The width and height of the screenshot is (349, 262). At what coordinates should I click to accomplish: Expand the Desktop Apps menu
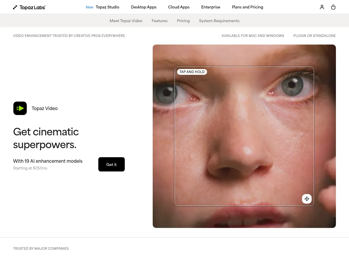click(144, 7)
